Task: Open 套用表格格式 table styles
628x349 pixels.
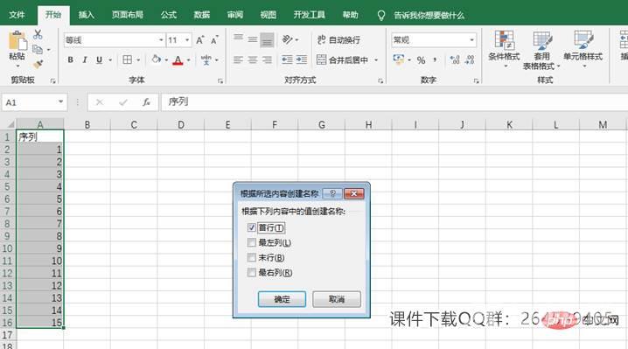Action: (541, 51)
